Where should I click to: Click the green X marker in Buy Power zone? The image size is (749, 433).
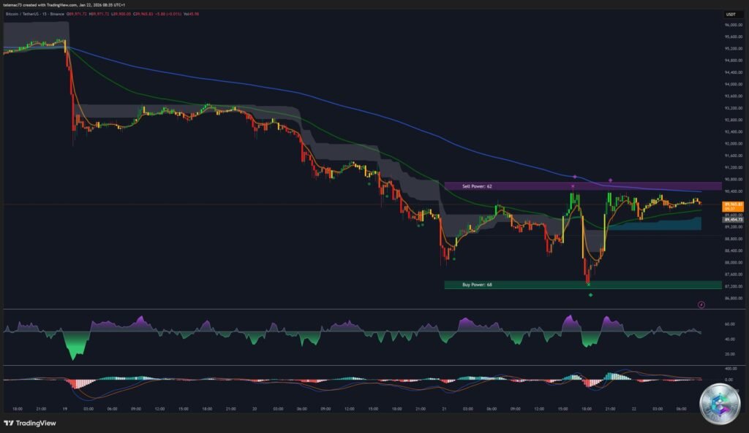click(x=588, y=284)
